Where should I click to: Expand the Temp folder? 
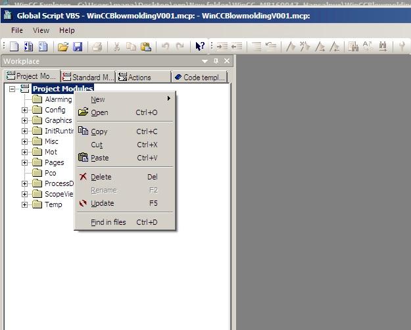coord(24,204)
